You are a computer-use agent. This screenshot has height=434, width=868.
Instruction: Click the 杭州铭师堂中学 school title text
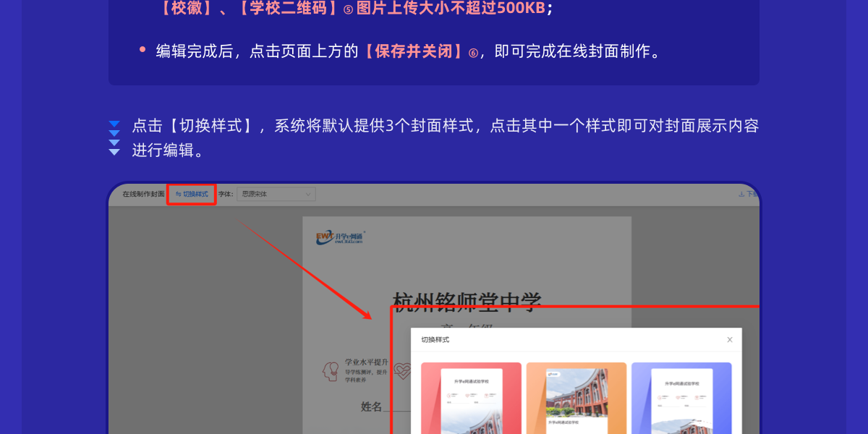coord(467,302)
